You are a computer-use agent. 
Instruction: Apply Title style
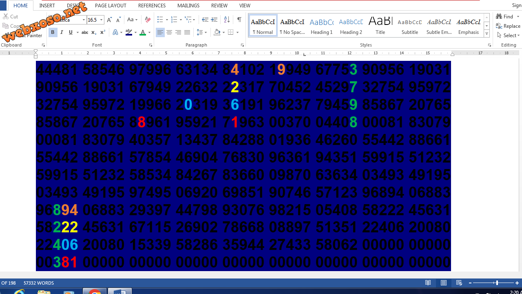(x=380, y=25)
